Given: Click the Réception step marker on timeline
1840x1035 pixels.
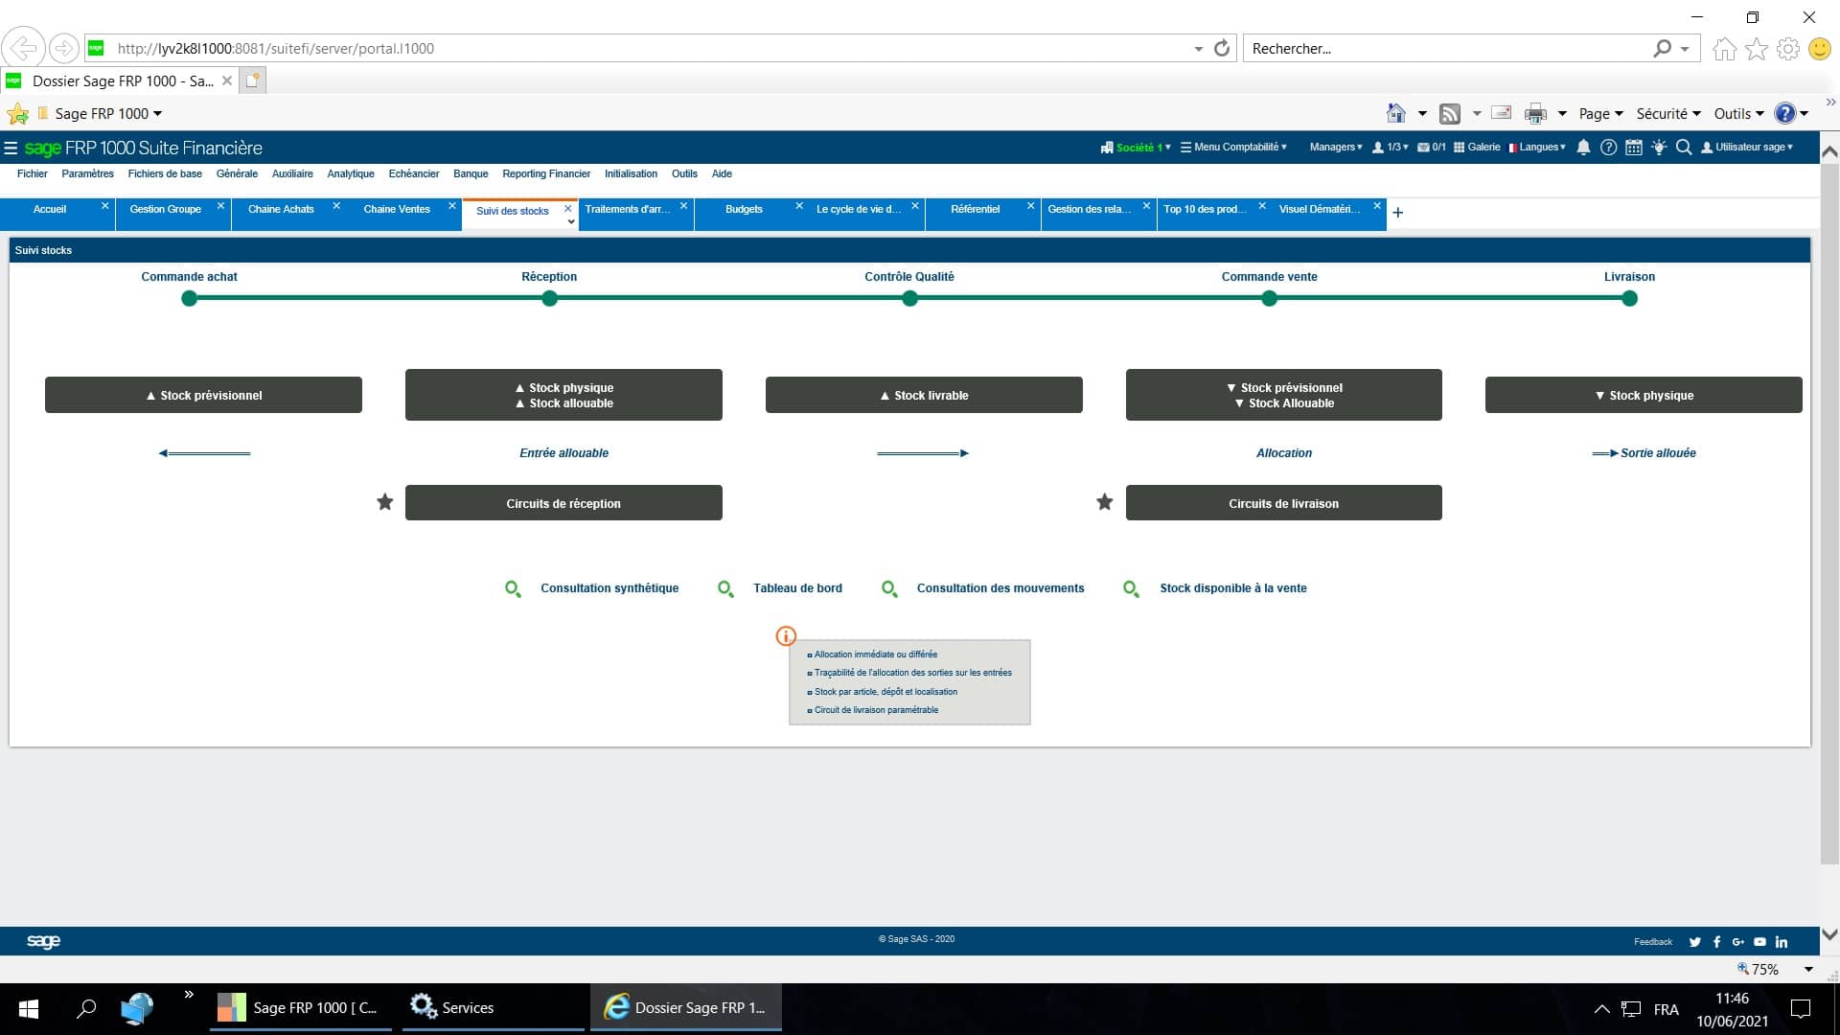Looking at the screenshot, I should tap(549, 299).
